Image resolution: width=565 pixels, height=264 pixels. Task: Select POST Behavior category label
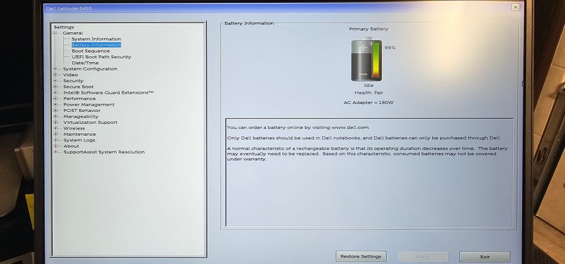point(82,110)
